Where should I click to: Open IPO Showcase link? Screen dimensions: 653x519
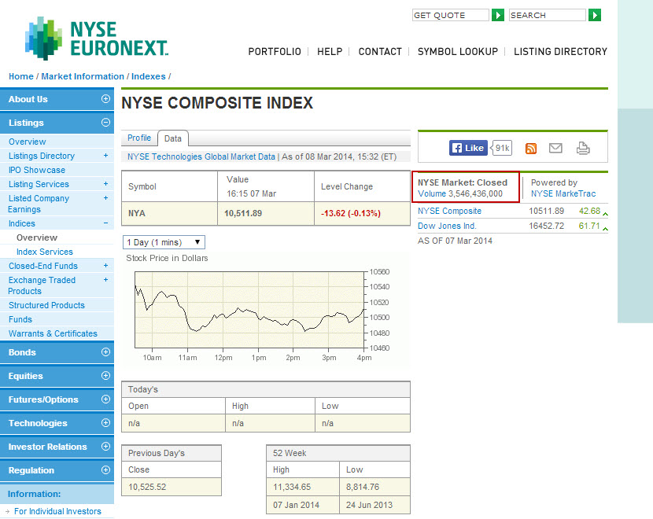coord(37,170)
